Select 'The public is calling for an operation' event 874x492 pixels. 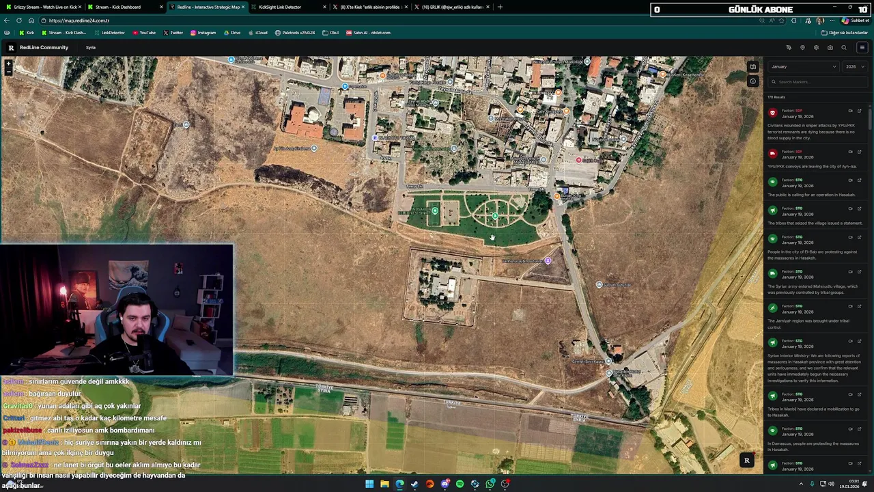coord(811,195)
